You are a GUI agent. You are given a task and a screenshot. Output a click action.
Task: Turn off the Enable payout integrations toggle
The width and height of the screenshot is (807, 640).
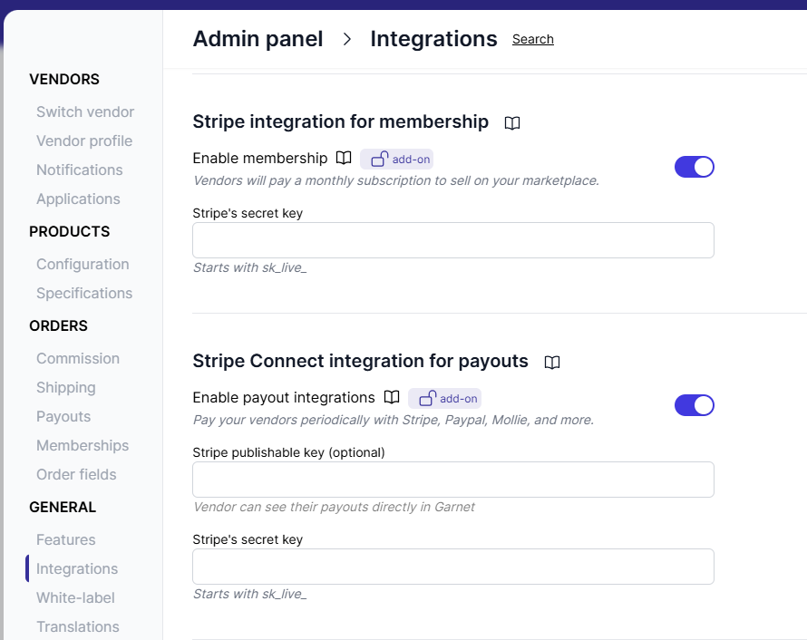(695, 405)
